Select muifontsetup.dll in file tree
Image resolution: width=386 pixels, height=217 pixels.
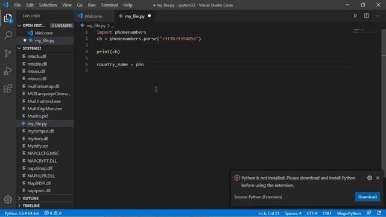click(x=45, y=86)
